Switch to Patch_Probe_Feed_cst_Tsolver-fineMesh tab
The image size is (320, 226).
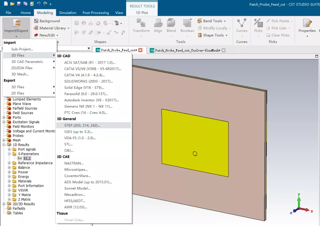pos(188,50)
